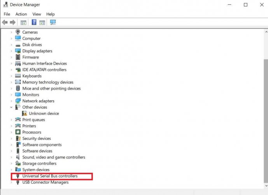Open the Action menu

tap(21, 14)
